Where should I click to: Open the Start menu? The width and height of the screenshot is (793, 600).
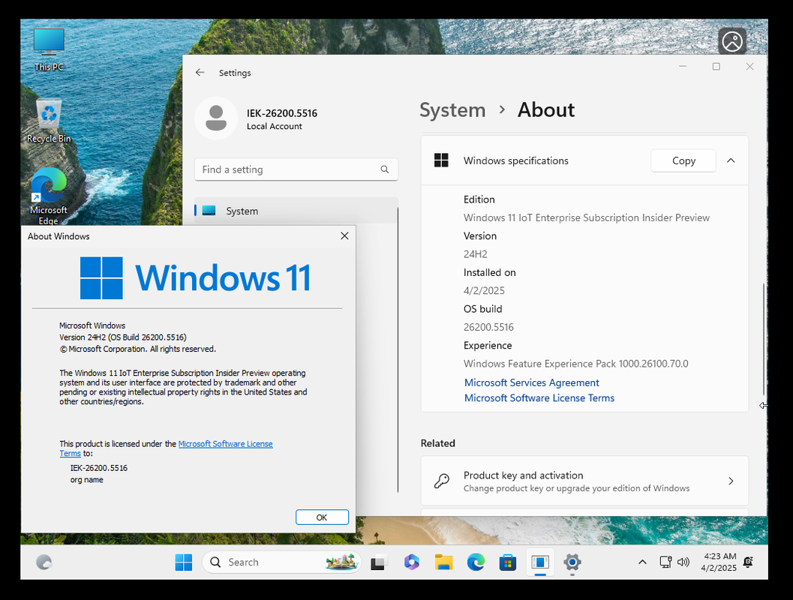coord(184,562)
